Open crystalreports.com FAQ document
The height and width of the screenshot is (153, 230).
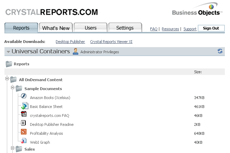[x=49, y=116]
